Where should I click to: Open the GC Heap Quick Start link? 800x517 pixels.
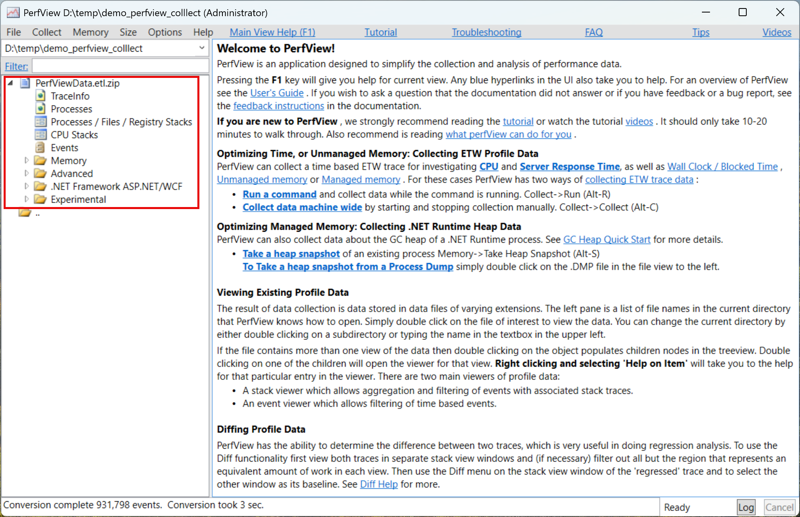[607, 240]
